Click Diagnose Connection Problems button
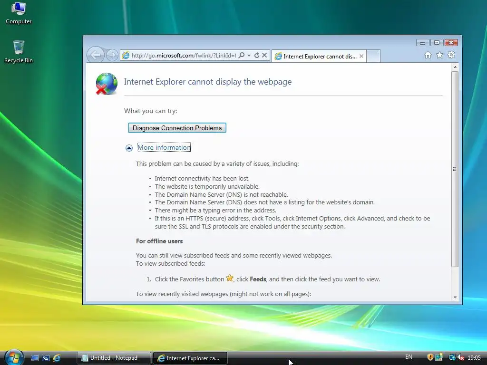 tap(177, 128)
